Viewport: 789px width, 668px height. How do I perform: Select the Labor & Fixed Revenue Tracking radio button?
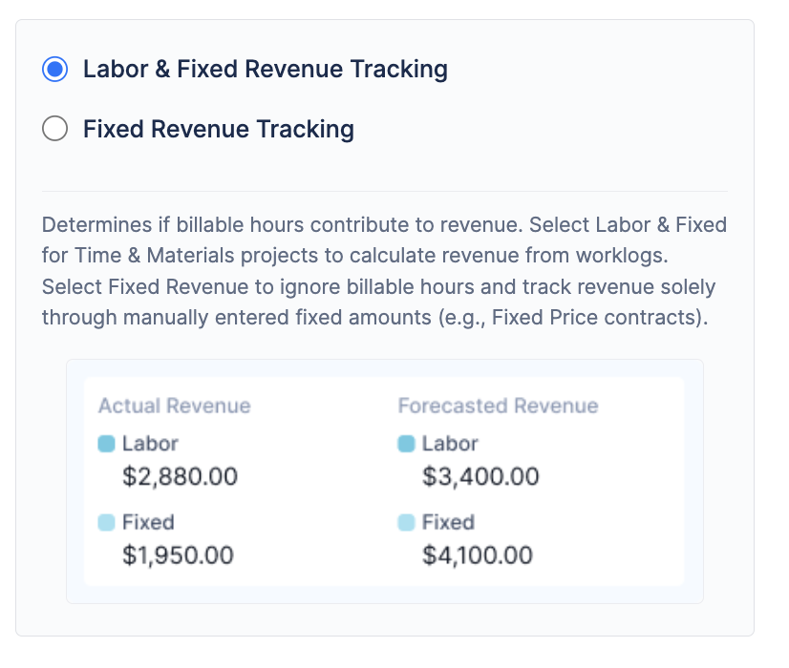pos(55,70)
